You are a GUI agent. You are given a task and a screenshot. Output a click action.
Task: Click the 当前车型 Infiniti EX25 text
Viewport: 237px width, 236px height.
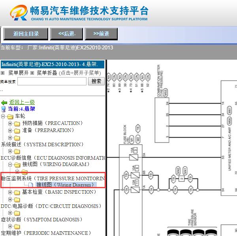(56, 48)
